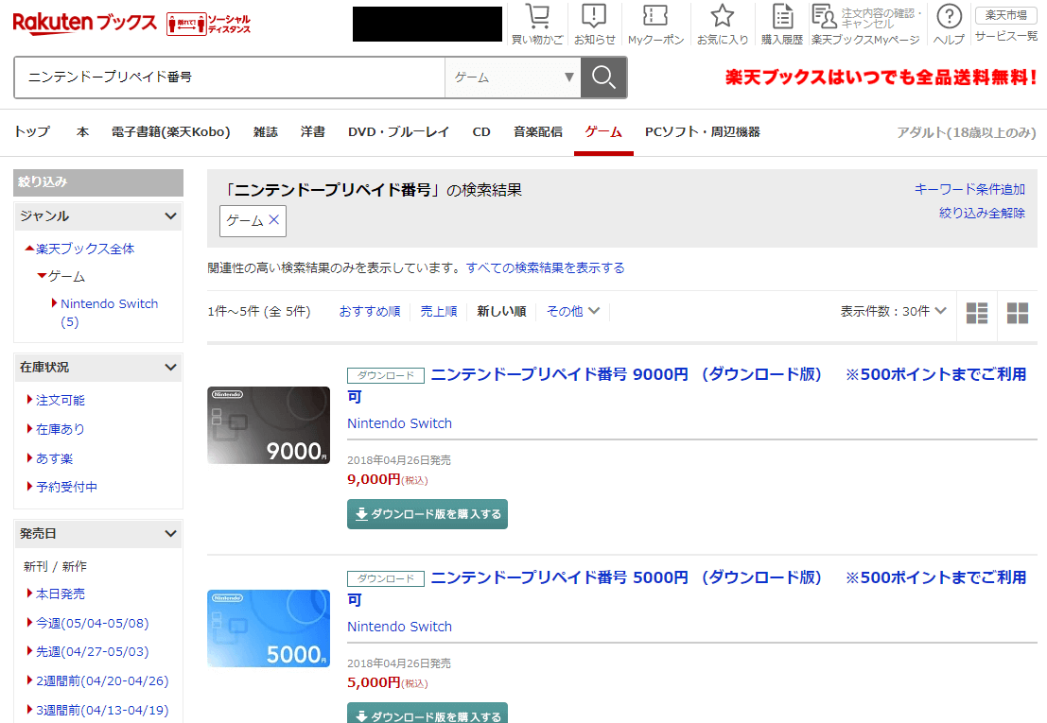This screenshot has width=1047, height=723.
Task: Click the ソーシャルディスタンス banner icon
Action: coord(208,24)
